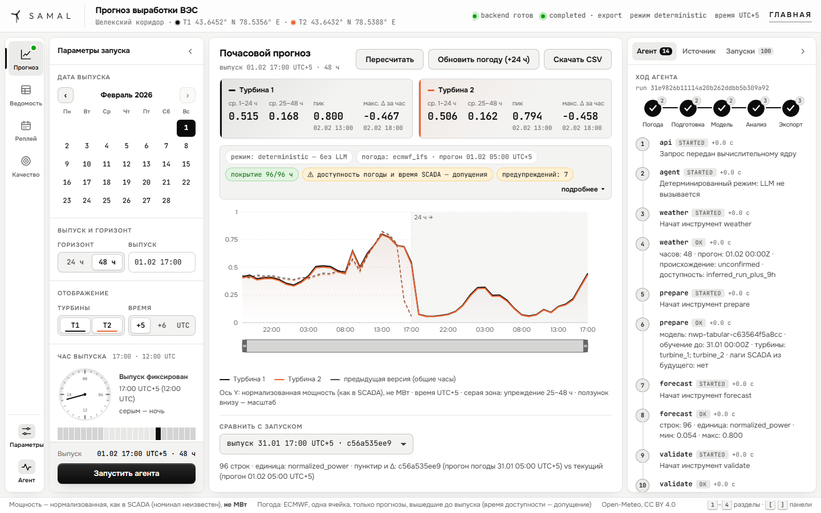Select February 15 in the calendar
Image resolution: width=821 pixels, height=513 pixels.
coord(186,164)
